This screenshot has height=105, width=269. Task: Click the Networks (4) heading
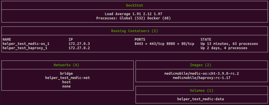[66, 65]
